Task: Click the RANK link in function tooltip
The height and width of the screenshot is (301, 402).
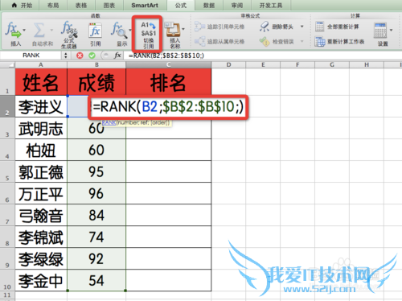Action: coord(109,122)
